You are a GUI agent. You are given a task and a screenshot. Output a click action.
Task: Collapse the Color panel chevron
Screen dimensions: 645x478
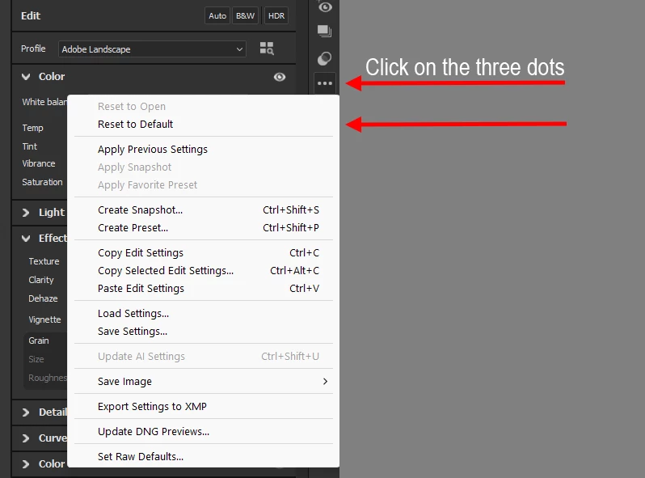pos(26,77)
